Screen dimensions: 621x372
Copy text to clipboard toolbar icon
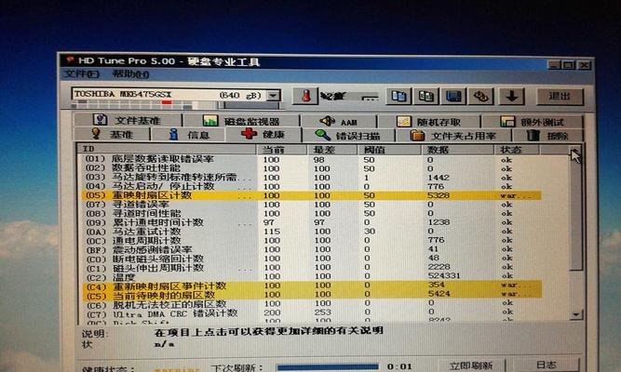398,96
